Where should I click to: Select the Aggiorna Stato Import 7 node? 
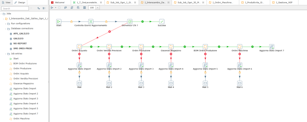coord(272,46)
